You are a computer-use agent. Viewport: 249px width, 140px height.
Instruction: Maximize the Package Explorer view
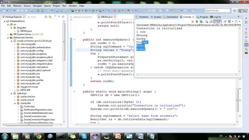[63, 17]
